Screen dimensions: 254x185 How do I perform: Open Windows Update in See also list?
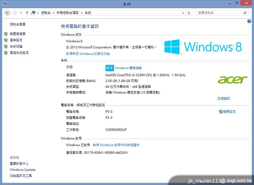[23, 170]
